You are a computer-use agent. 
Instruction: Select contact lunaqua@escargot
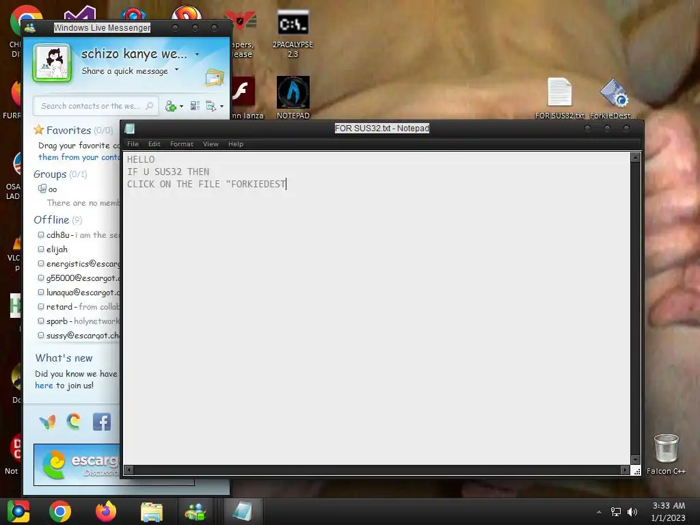[x=79, y=293]
